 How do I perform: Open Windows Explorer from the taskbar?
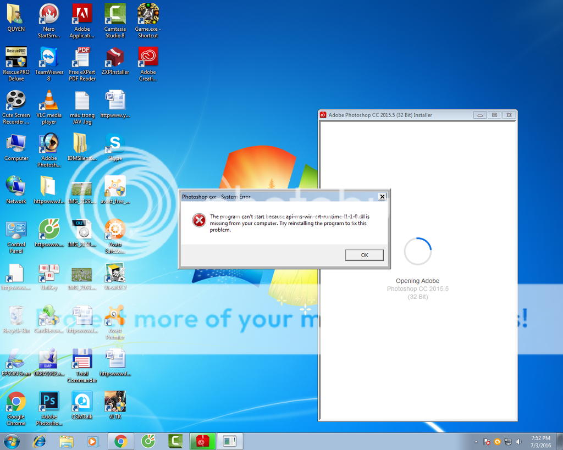click(66, 441)
